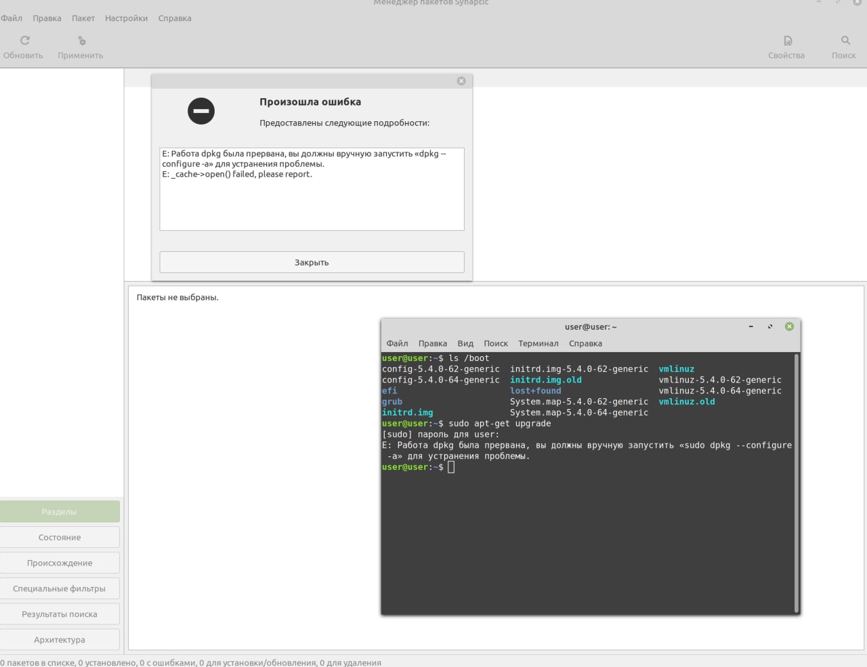Image resolution: width=867 pixels, height=667 pixels.
Task: Click 'vmlinuz-5.4.0-62-generic' in the terminal
Action: [x=720, y=380]
